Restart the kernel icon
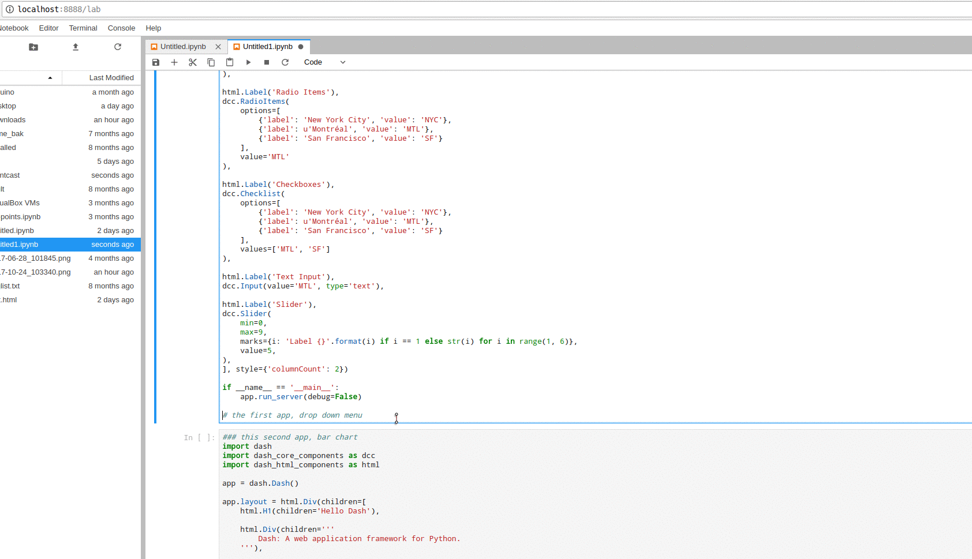Viewport: 972px width, 559px height. [285, 62]
